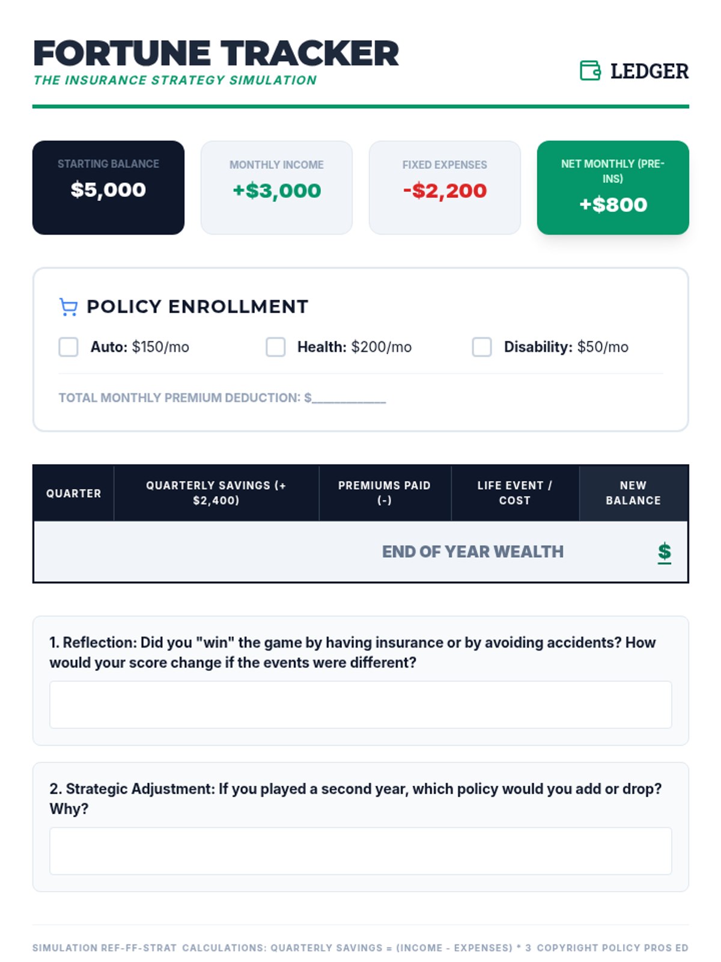Click the End of Year Wealth dollar field
The image size is (721, 962).
pos(665,552)
